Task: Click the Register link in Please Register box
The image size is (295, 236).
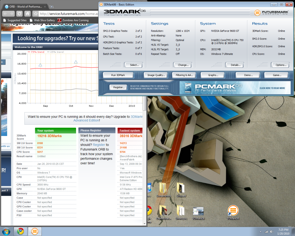Action: coord(99,145)
